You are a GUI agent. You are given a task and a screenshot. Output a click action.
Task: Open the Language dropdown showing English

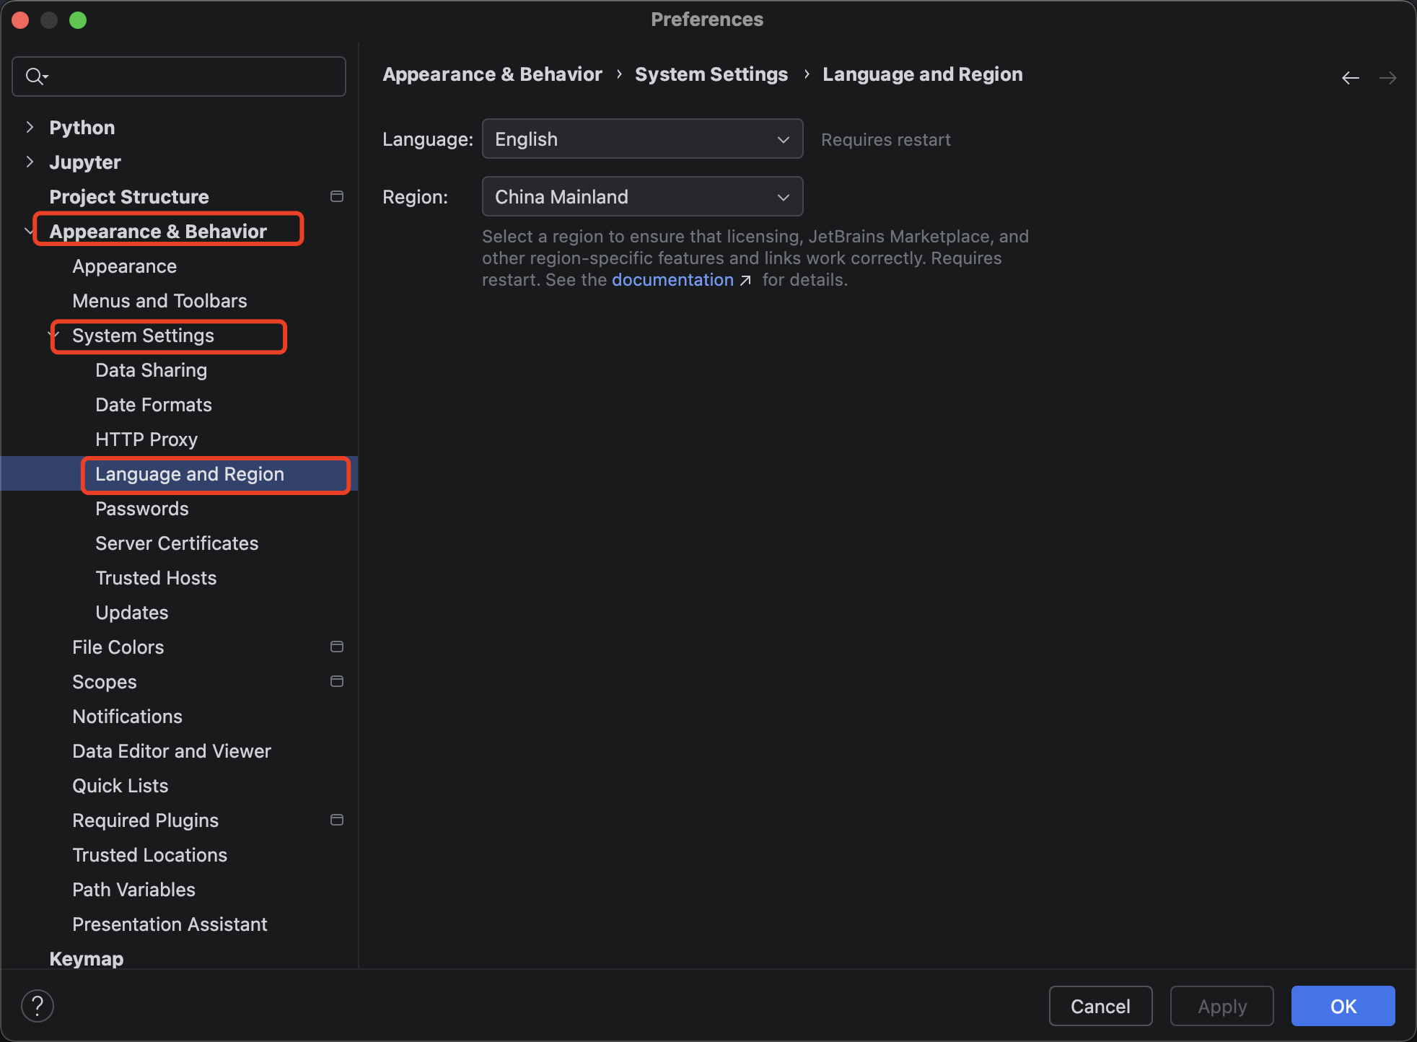[x=641, y=139]
